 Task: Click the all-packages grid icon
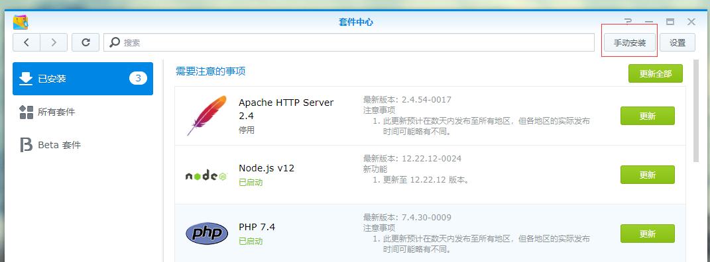coord(27,112)
